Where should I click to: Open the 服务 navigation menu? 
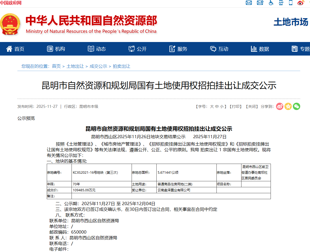tap(179, 49)
